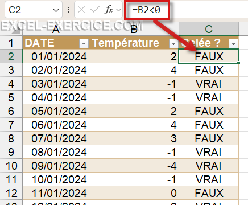The height and width of the screenshot is (205, 248).
Task: Click the Enter checkmark formula bar icon
Action: 95,10
